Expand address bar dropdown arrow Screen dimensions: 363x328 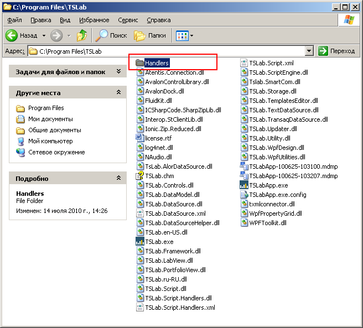tap(309, 51)
